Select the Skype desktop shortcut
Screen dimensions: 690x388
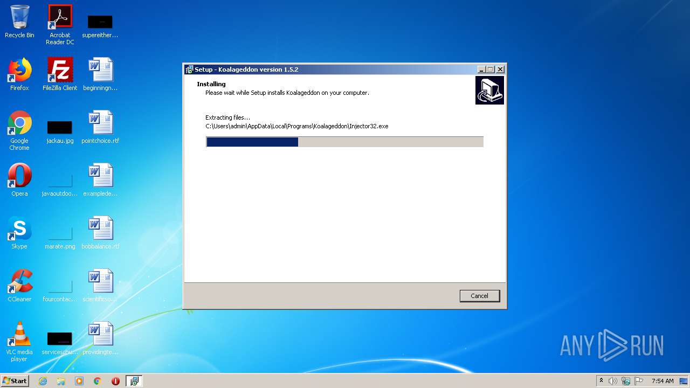[19, 233]
